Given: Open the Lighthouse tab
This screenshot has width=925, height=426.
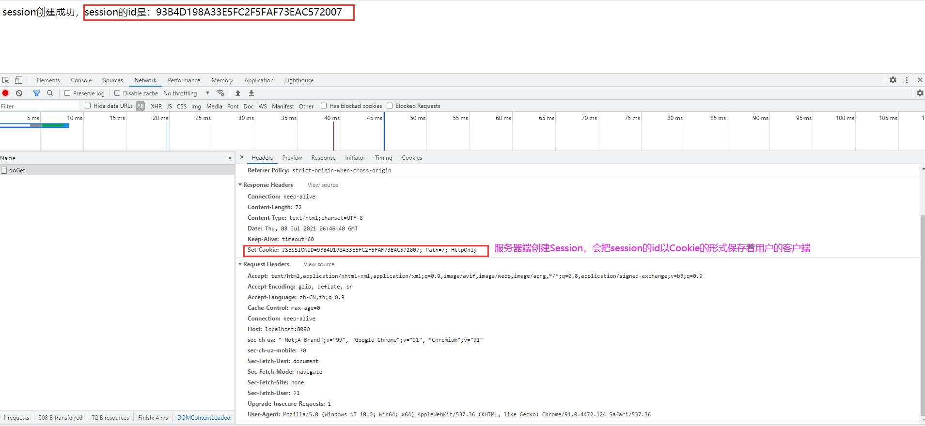Looking at the screenshot, I should click(x=299, y=80).
